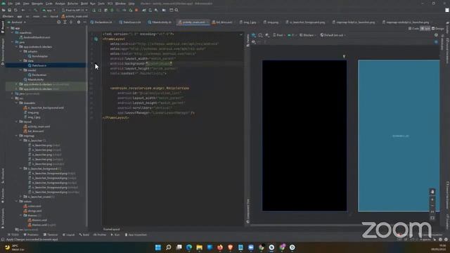
Task: Open the Palette side panel
Action: tap(248, 41)
